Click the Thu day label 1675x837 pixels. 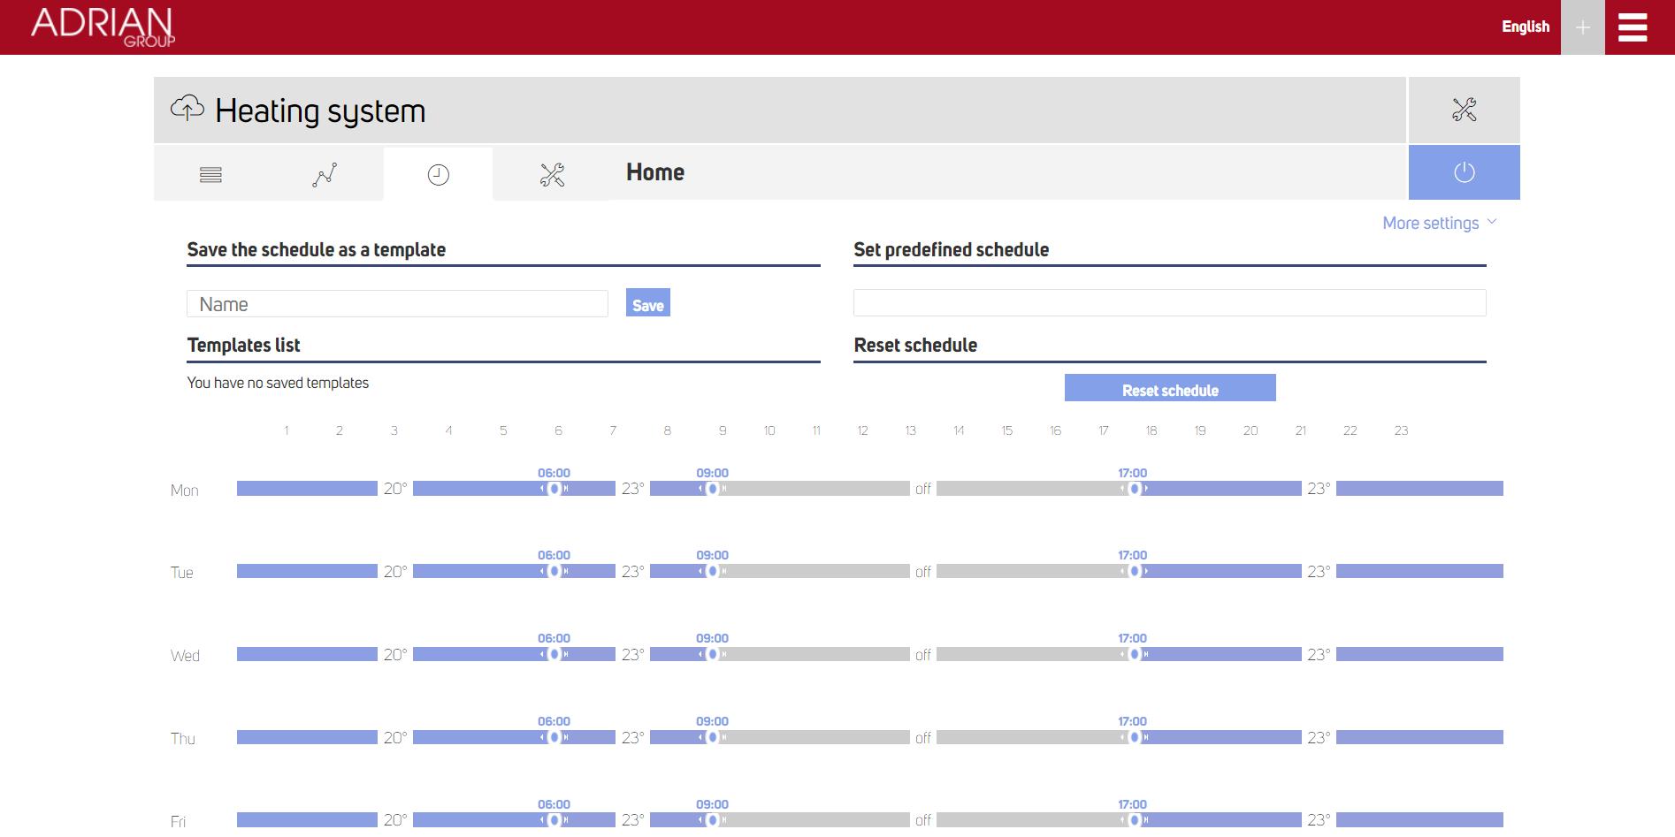183,739
